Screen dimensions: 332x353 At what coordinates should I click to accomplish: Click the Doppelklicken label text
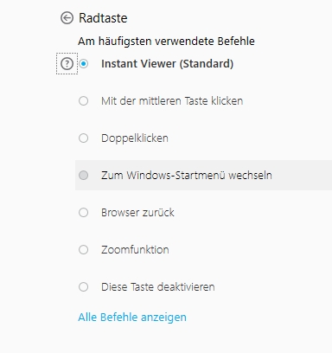pyautogui.click(x=135, y=138)
